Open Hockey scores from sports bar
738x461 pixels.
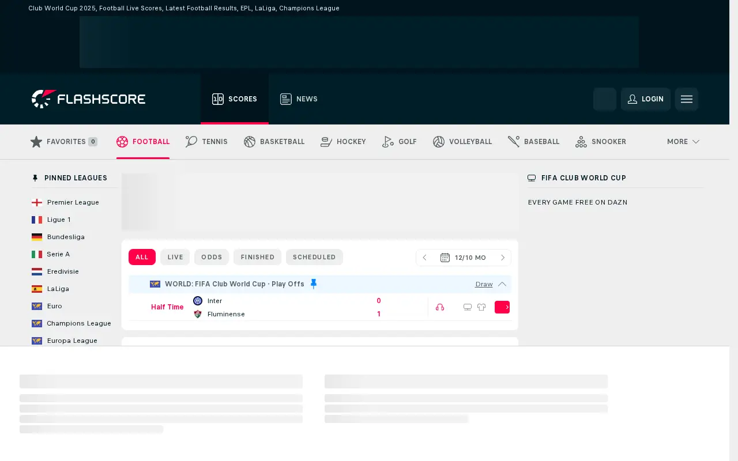[343, 142]
